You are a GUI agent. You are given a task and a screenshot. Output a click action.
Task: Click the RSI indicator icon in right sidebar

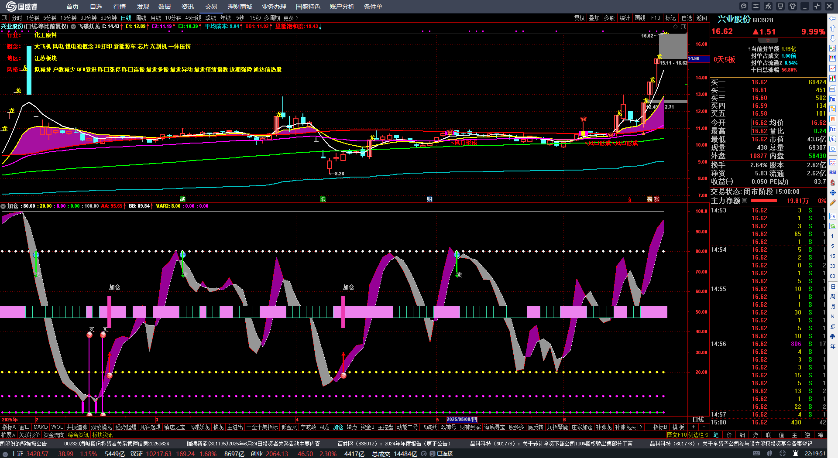click(833, 172)
